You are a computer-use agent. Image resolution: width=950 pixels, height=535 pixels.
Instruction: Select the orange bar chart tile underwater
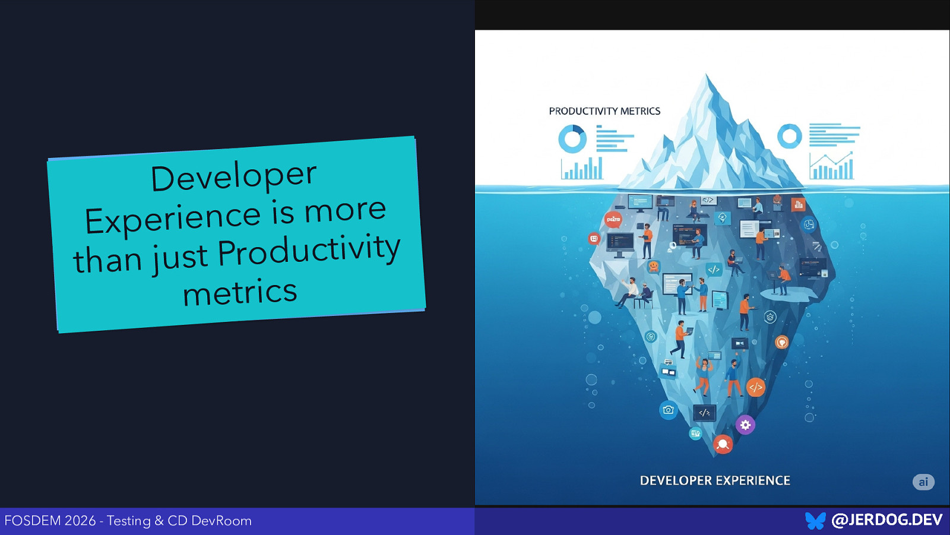click(799, 204)
